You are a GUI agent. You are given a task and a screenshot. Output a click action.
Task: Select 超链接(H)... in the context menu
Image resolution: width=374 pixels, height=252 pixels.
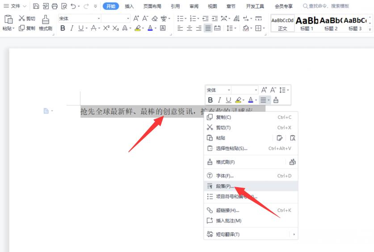(x=227, y=210)
